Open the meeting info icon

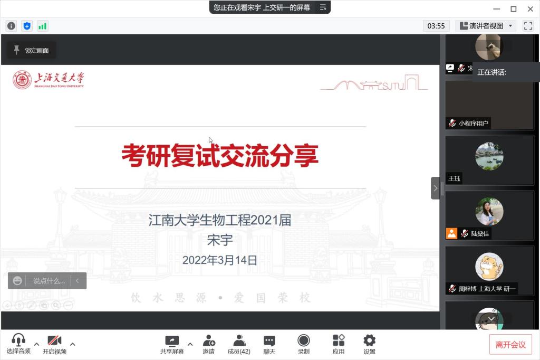[x=11, y=26]
